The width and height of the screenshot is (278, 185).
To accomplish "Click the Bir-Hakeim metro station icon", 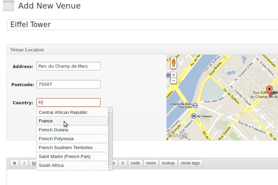I will pyautogui.click(x=194, y=116).
